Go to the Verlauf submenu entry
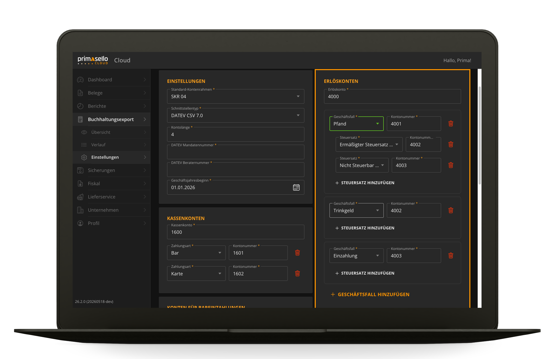556x359 pixels. point(112,145)
